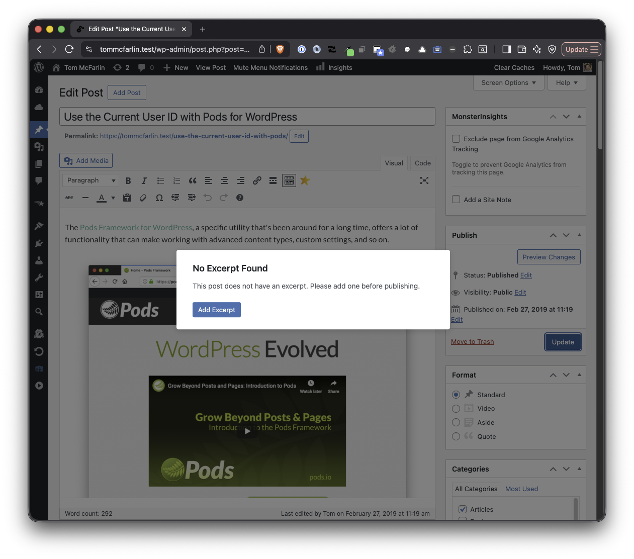Reload the browser page
634x559 pixels.
69,49
